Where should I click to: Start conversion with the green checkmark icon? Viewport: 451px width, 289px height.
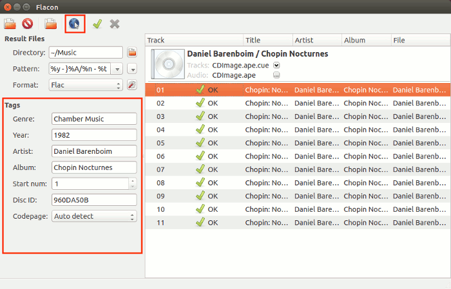pyautogui.click(x=97, y=24)
